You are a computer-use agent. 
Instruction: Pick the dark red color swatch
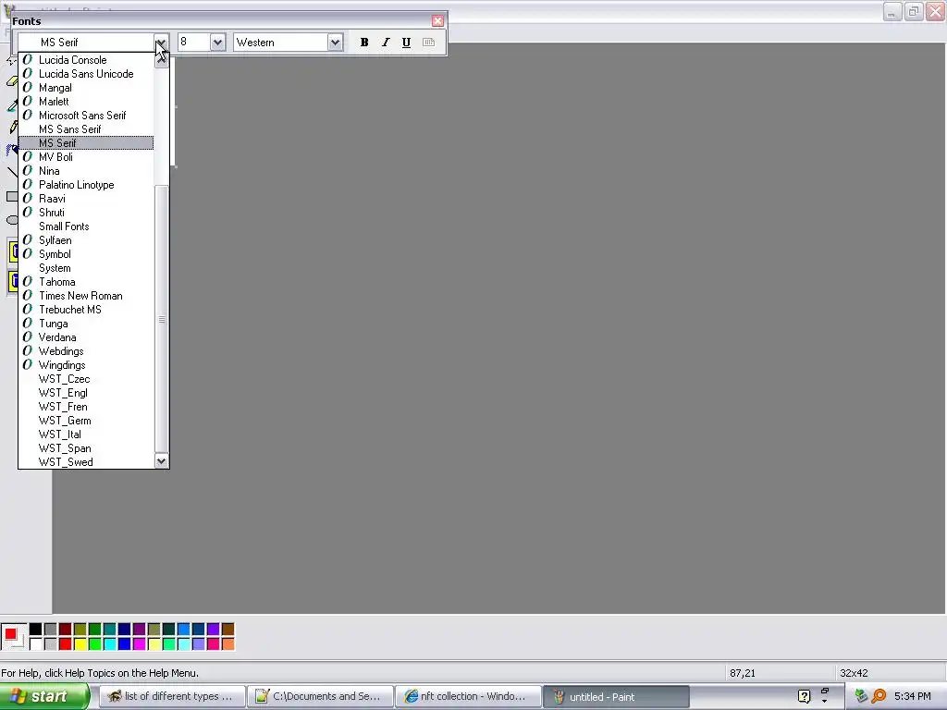(x=66, y=630)
